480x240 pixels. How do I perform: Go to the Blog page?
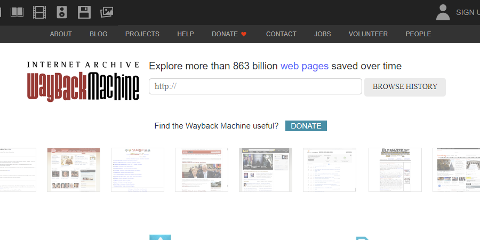(99, 34)
